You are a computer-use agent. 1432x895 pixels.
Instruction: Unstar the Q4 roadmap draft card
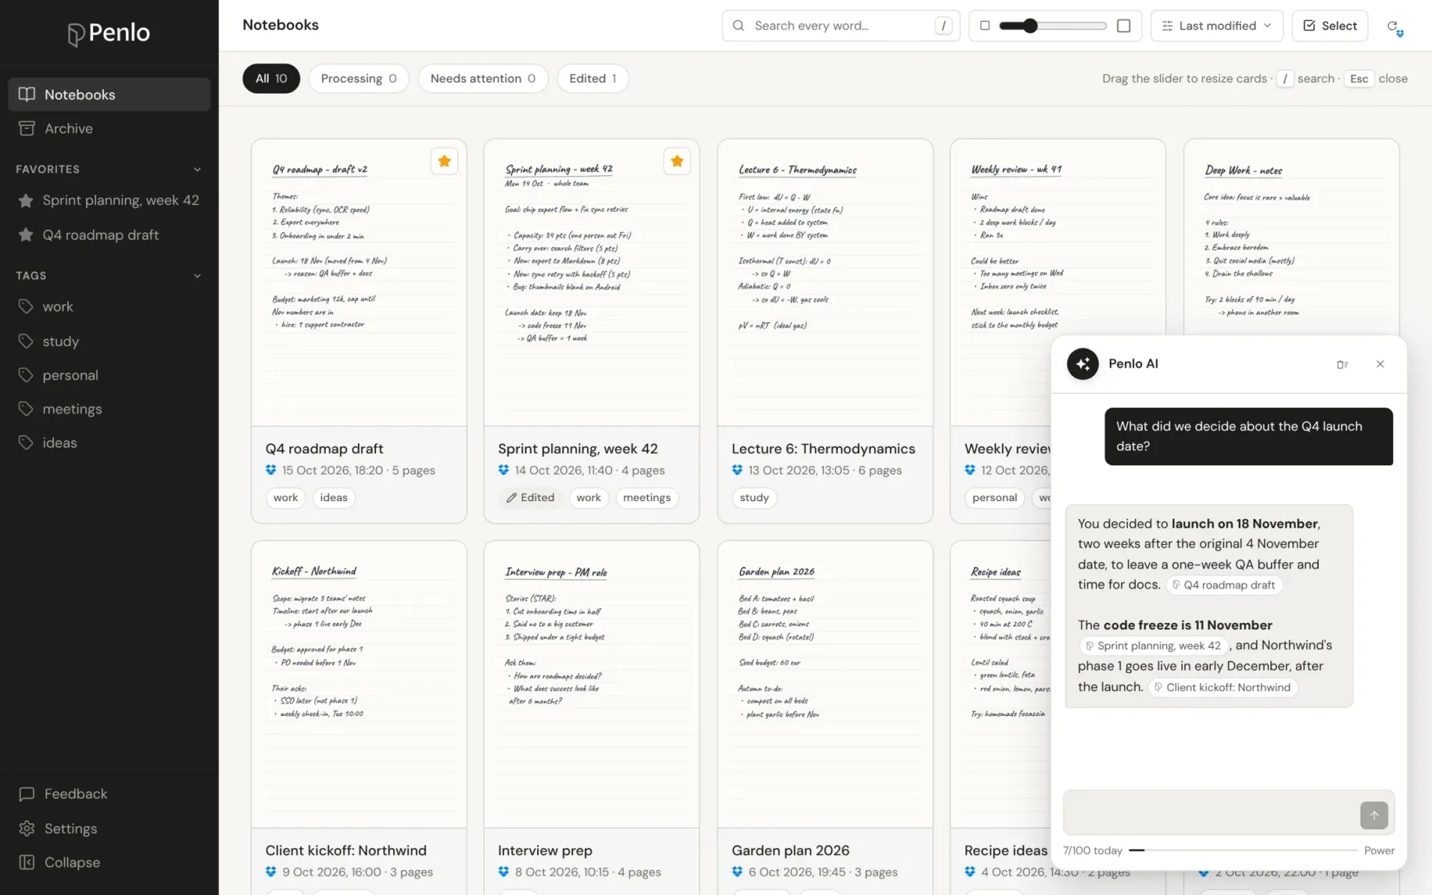tap(444, 161)
